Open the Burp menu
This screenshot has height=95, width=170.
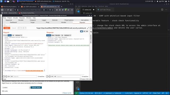[5, 18]
